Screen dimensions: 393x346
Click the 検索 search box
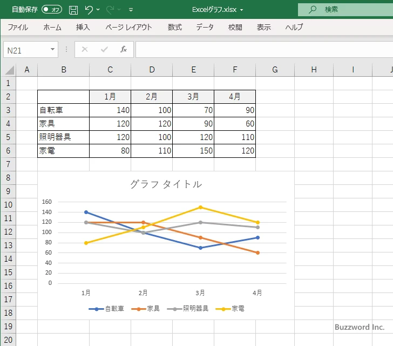[x=345, y=10]
